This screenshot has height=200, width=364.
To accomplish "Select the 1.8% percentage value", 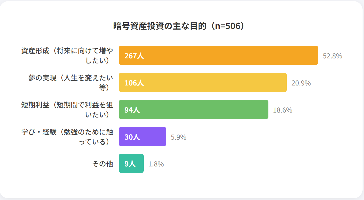I will click(156, 164).
